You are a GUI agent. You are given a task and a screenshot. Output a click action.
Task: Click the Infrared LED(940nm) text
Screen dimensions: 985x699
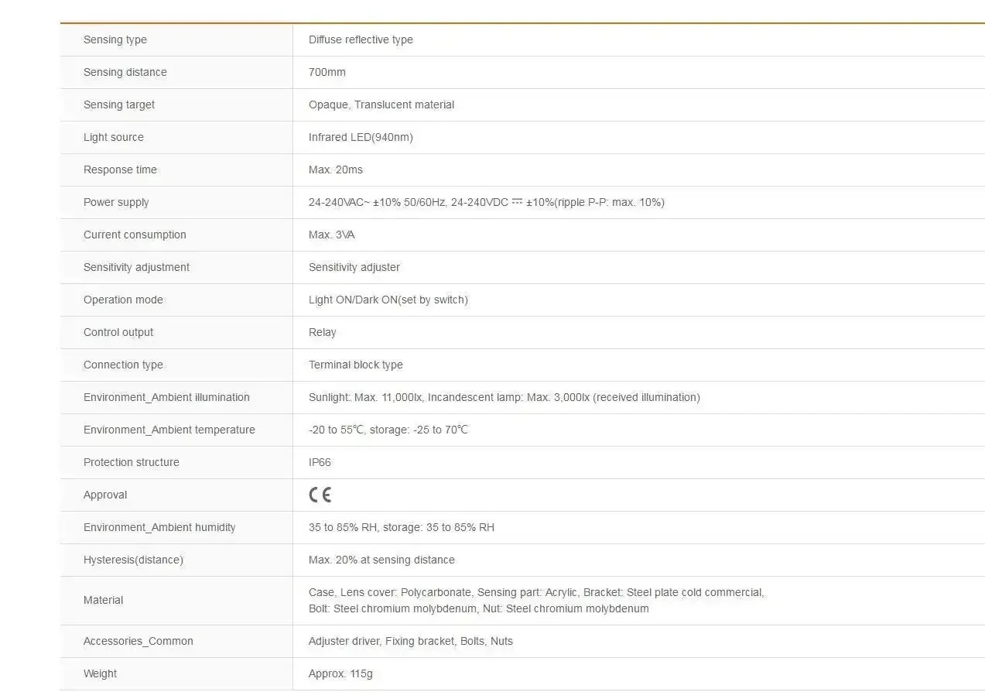(361, 137)
